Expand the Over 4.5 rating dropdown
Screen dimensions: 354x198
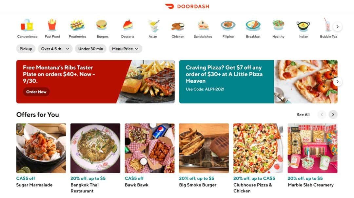[x=55, y=49]
